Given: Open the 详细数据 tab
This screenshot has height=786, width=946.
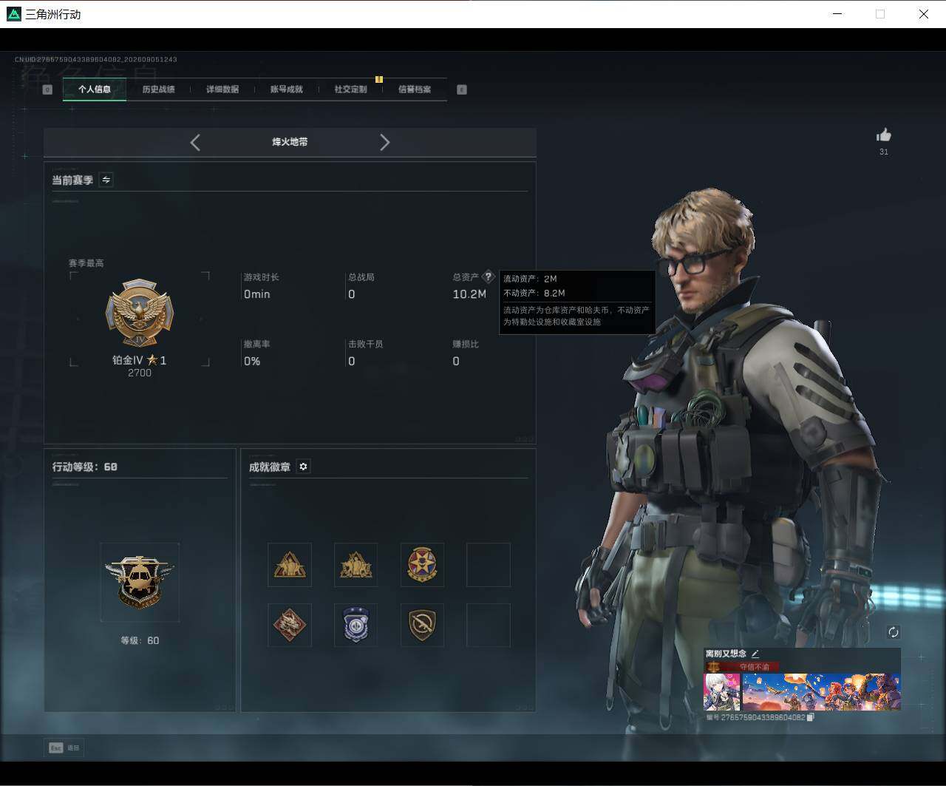Looking at the screenshot, I should tap(222, 89).
